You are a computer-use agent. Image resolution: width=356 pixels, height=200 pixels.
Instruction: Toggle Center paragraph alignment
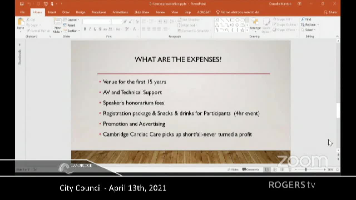point(149,29)
